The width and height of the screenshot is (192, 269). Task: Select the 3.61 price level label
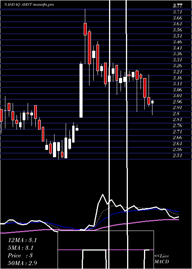[x=177, y=24]
